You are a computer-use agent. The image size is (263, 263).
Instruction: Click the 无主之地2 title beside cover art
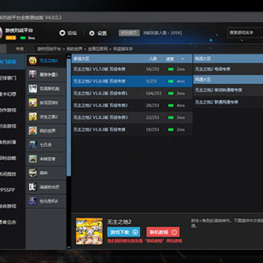click(x=119, y=222)
